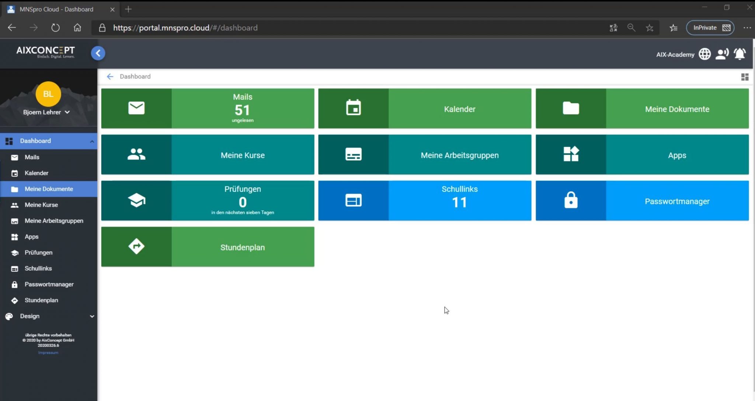Click the back arrow next to Dashboard
755x401 pixels.
(x=110, y=76)
